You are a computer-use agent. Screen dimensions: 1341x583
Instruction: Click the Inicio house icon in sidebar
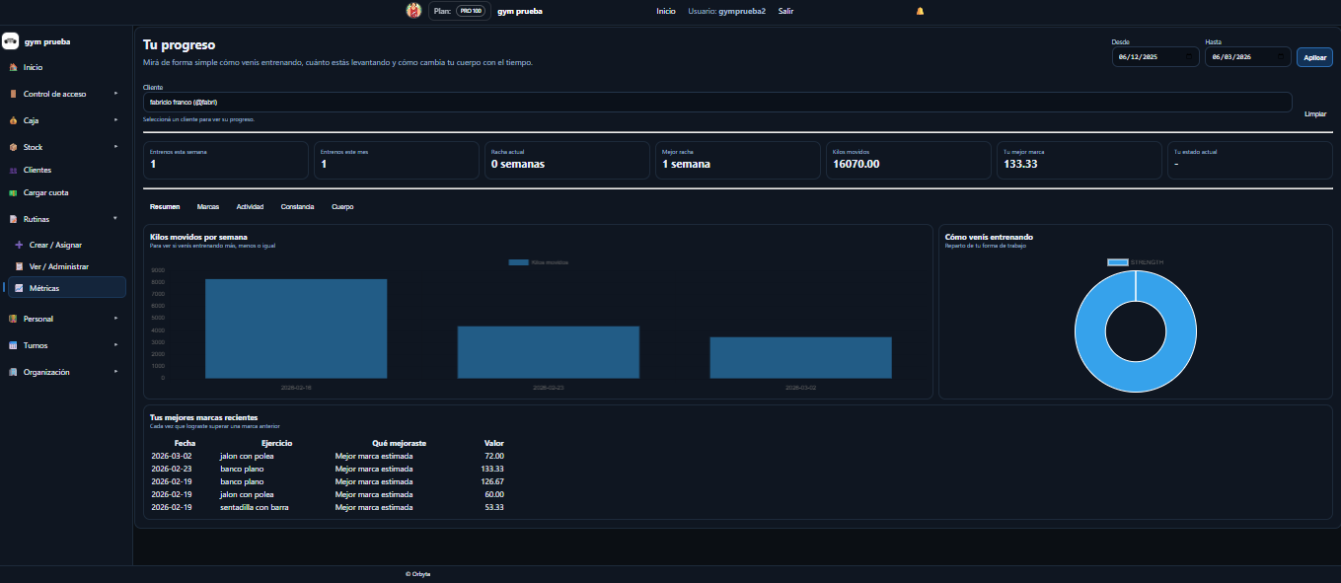pyautogui.click(x=13, y=67)
